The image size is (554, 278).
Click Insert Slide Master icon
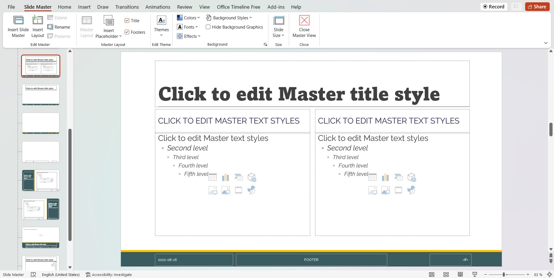coord(18,26)
